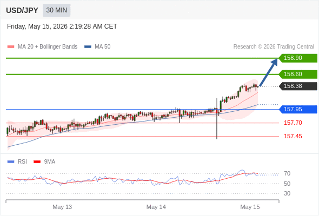319x216 pixels.
Task: Select the 158.60 green resistance label
Action: [298, 74]
